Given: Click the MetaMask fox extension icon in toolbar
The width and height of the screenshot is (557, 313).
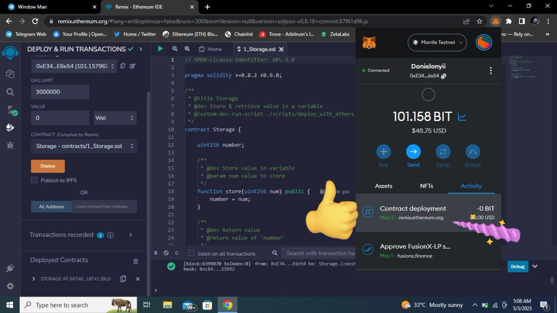Looking at the screenshot, I should click(x=496, y=21).
